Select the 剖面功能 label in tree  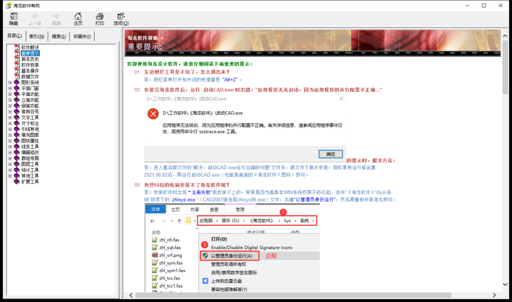30,106
